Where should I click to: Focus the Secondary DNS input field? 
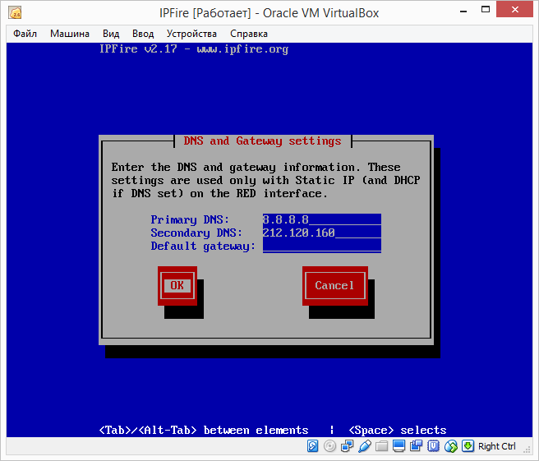pos(322,233)
